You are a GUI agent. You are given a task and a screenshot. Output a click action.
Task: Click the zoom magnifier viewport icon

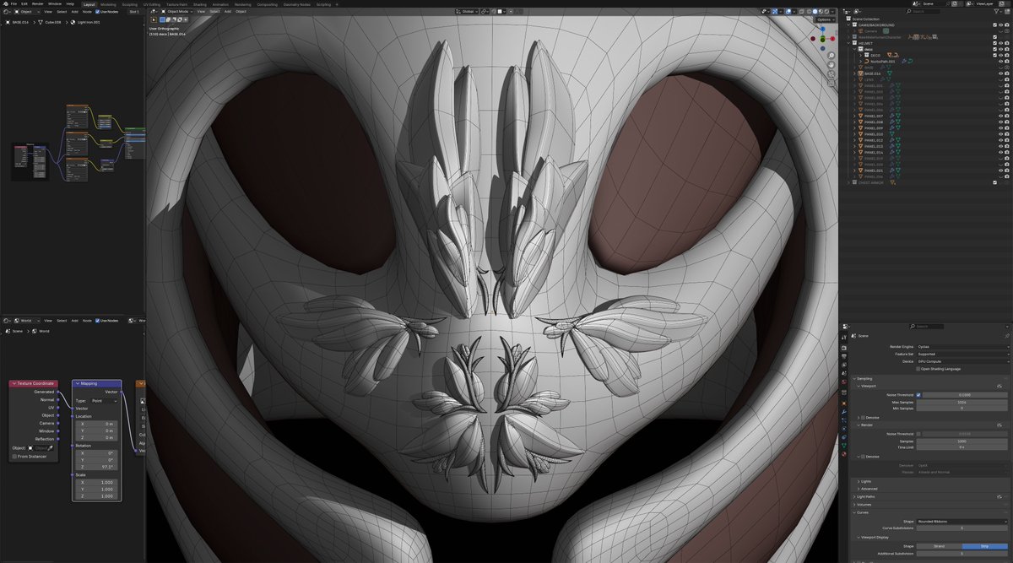[x=831, y=56]
